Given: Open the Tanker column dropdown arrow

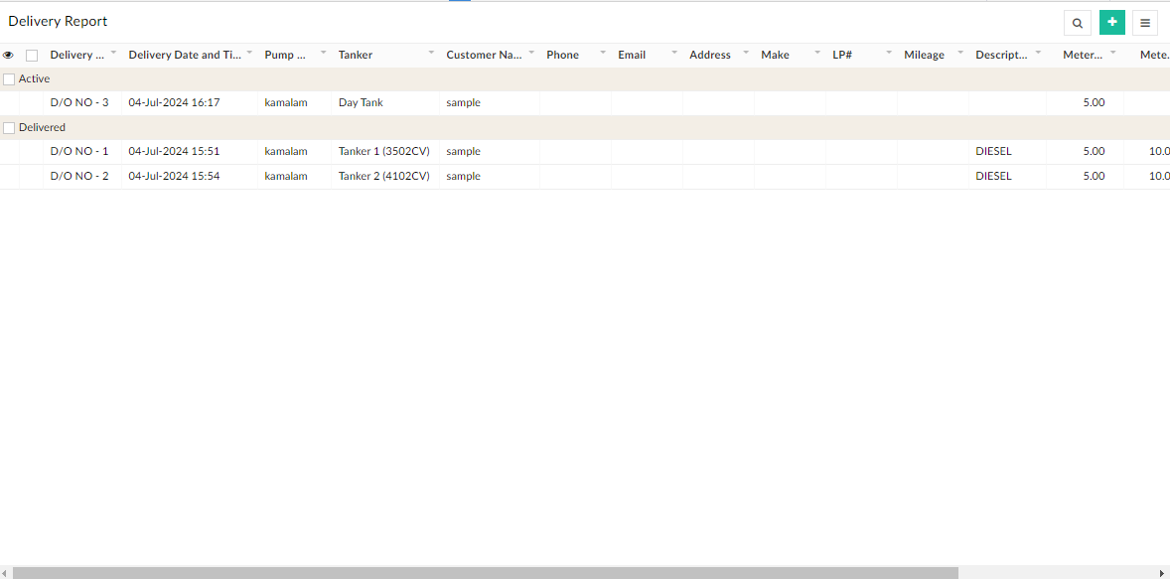Looking at the screenshot, I should point(431,53).
